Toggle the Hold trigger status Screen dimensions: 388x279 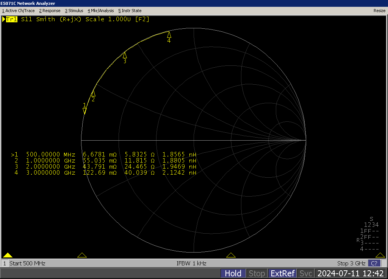[233, 273]
